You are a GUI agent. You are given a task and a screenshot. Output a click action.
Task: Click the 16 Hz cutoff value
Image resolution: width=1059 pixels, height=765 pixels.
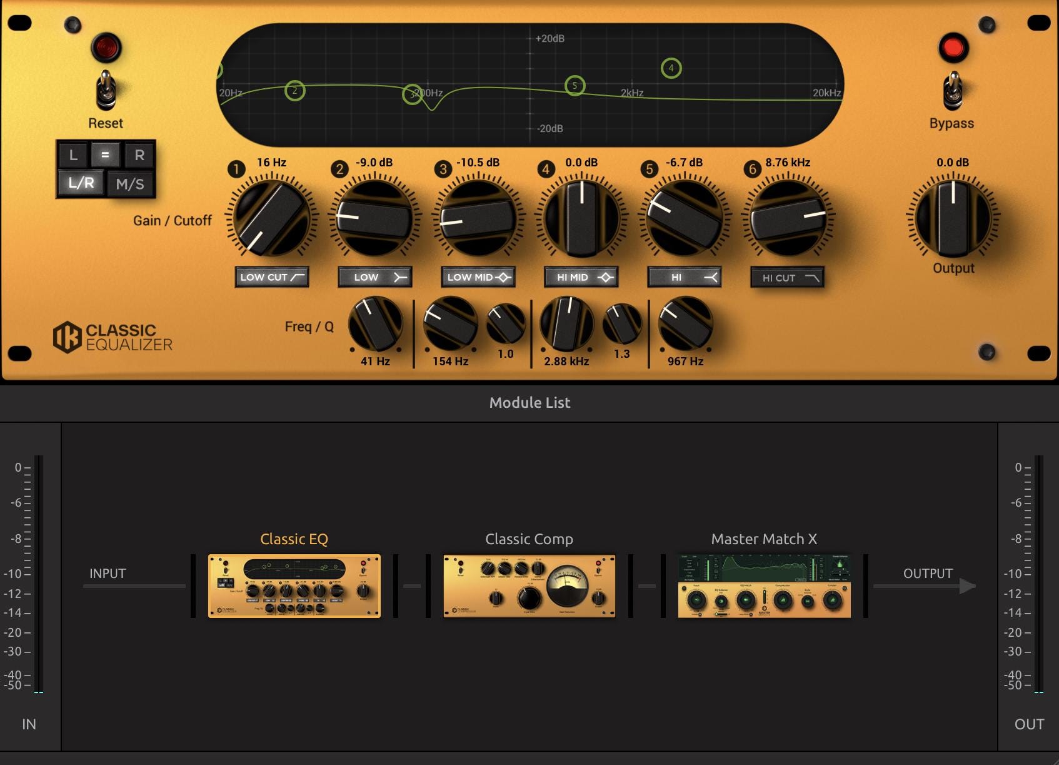pos(272,163)
